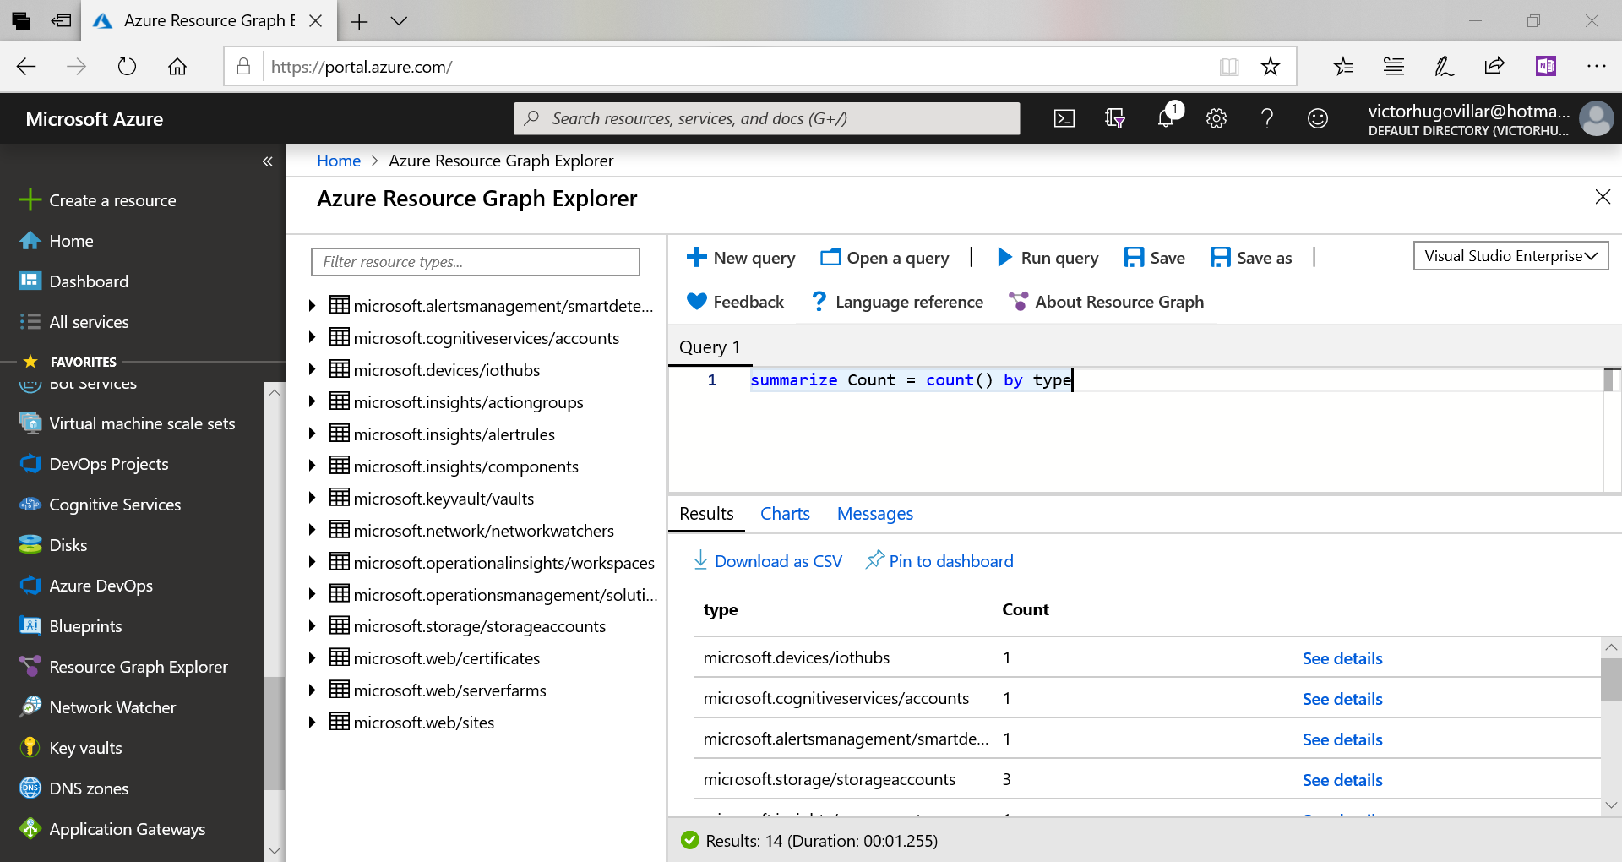Expand microsoft.web/sites resource type
The width and height of the screenshot is (1622, 862).
[x=312, y=722]
